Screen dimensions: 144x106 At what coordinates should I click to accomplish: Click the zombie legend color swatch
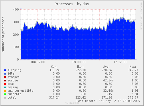(5, 81)
